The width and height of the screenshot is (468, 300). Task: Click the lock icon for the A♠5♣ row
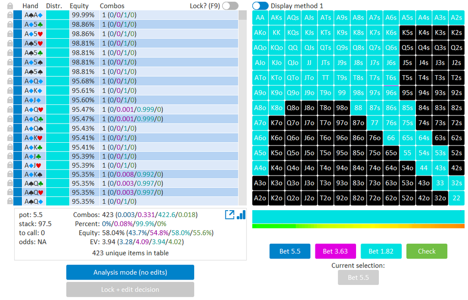(x=10, y=53)
